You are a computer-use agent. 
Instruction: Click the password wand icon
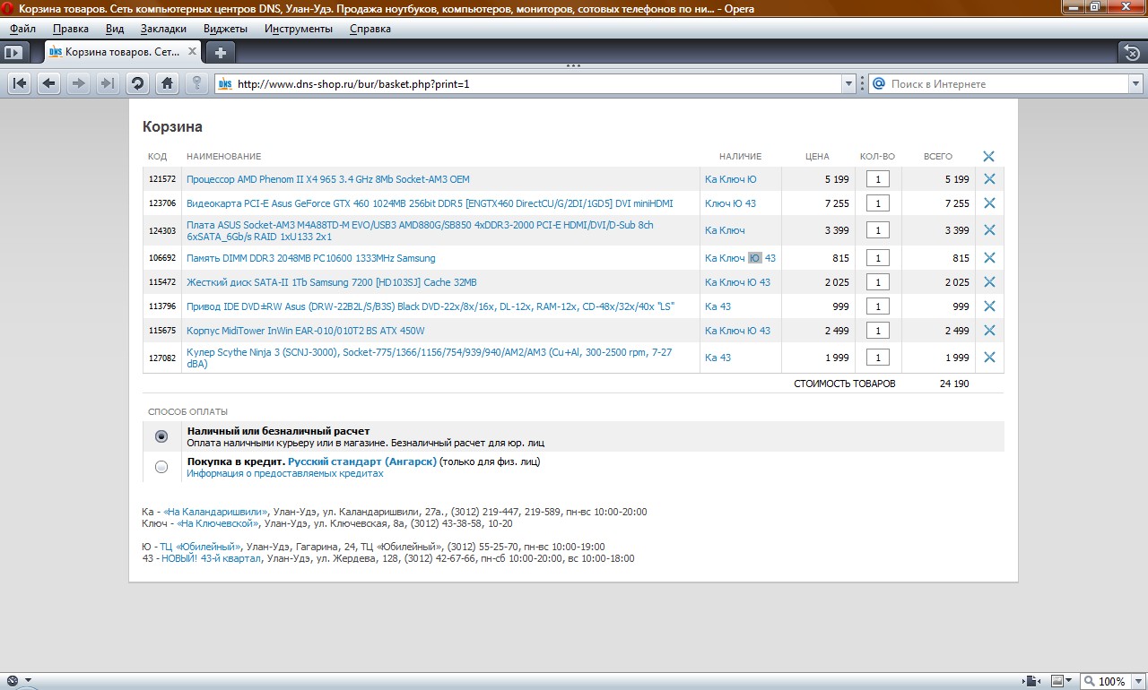click(196, 83)
